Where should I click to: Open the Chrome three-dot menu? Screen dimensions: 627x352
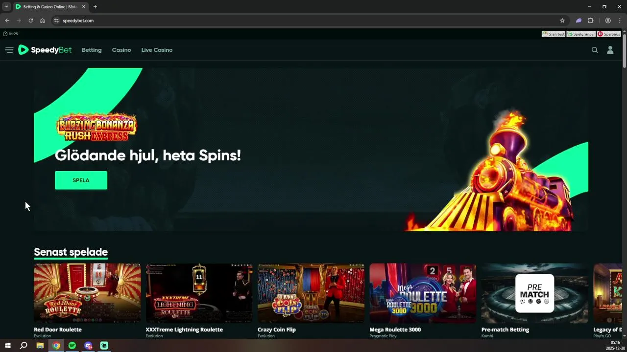619,21
